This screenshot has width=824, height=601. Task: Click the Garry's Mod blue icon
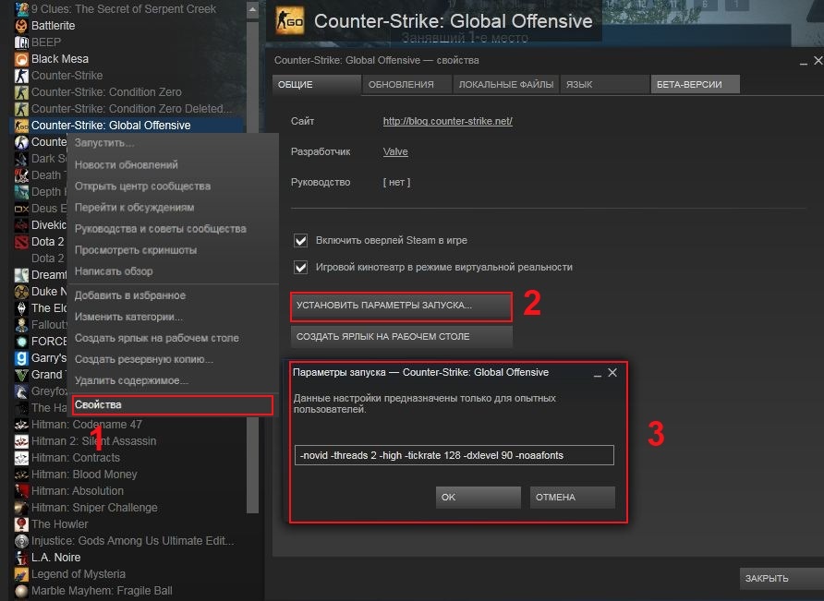click(x=21, y=358)
